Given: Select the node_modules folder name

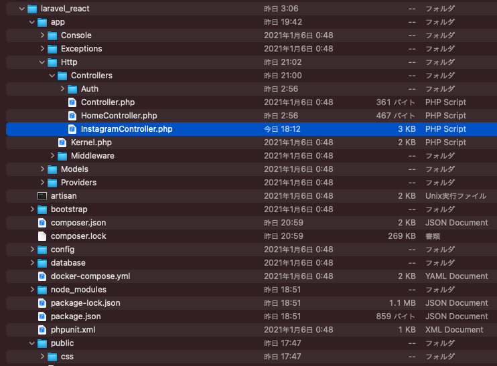Looking at the screenshot, I should click(x=78, y=289).
